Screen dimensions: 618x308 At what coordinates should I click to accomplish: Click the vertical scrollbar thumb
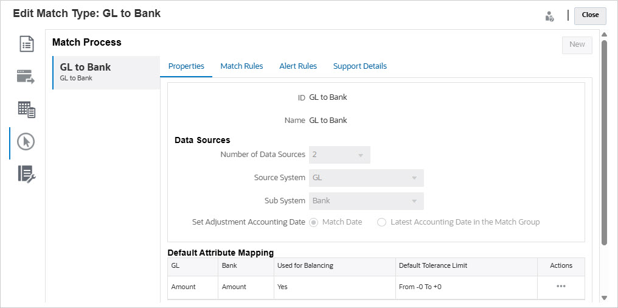[x=604, y=140]
